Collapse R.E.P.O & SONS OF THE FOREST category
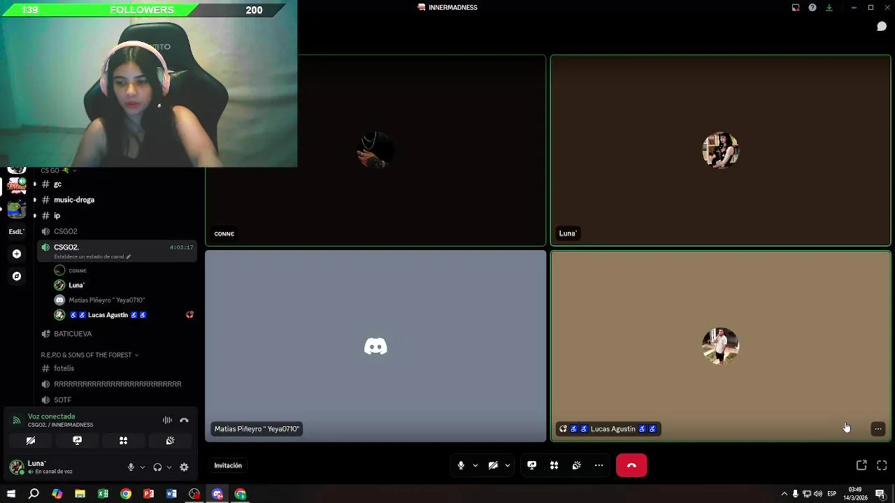The image size is (895, 503). 89,355
